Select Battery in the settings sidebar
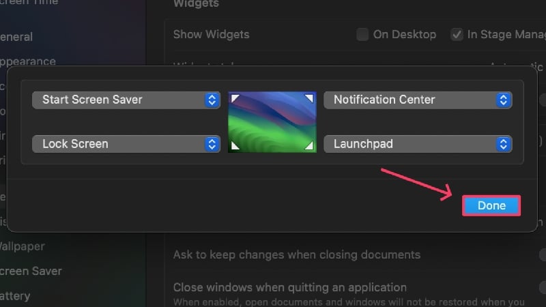Viewport: 546px width, 307px height. 15,296
